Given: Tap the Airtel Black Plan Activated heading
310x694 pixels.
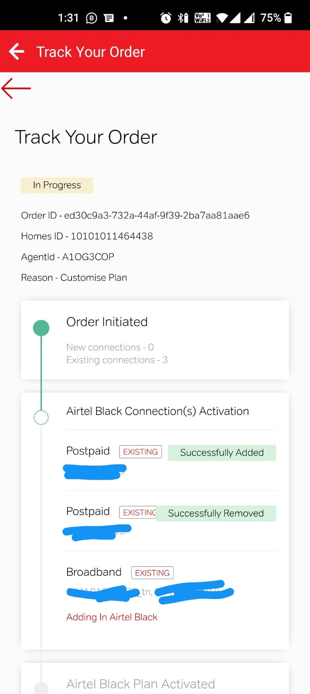Looking at the screenshot, I should coord(141,684).
